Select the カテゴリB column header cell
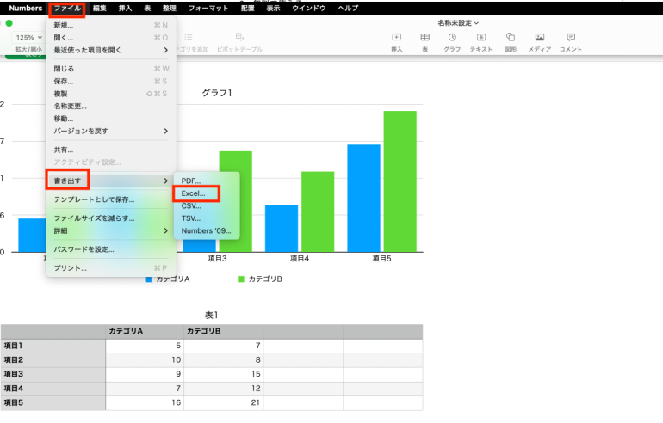The height and width of the screenshot is (423, 663). pyautogui.click(x=223, y=331)
